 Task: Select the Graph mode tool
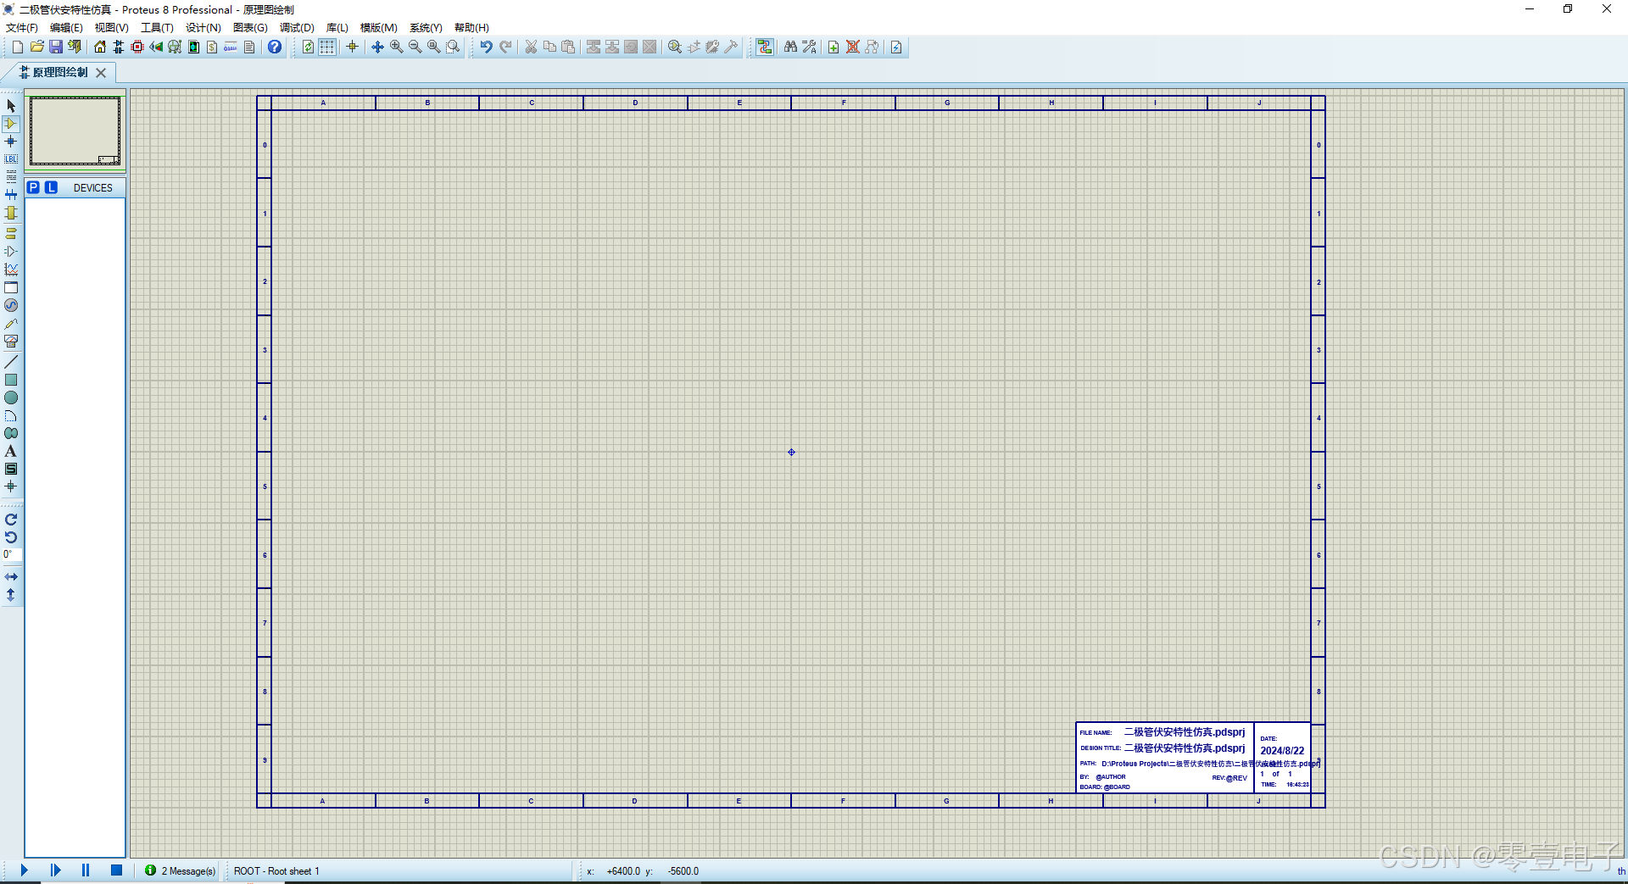[11, 270]
